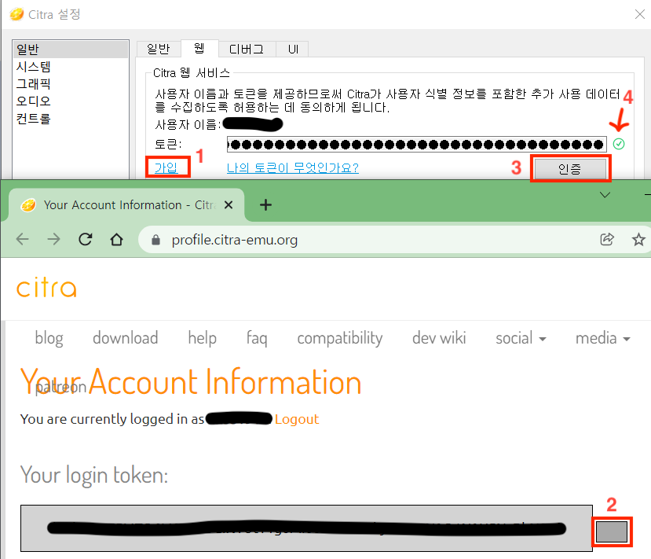The width and height of the screenshot is (651, 559).
Task: Copy login token with gray button
Action: (612, 532)
